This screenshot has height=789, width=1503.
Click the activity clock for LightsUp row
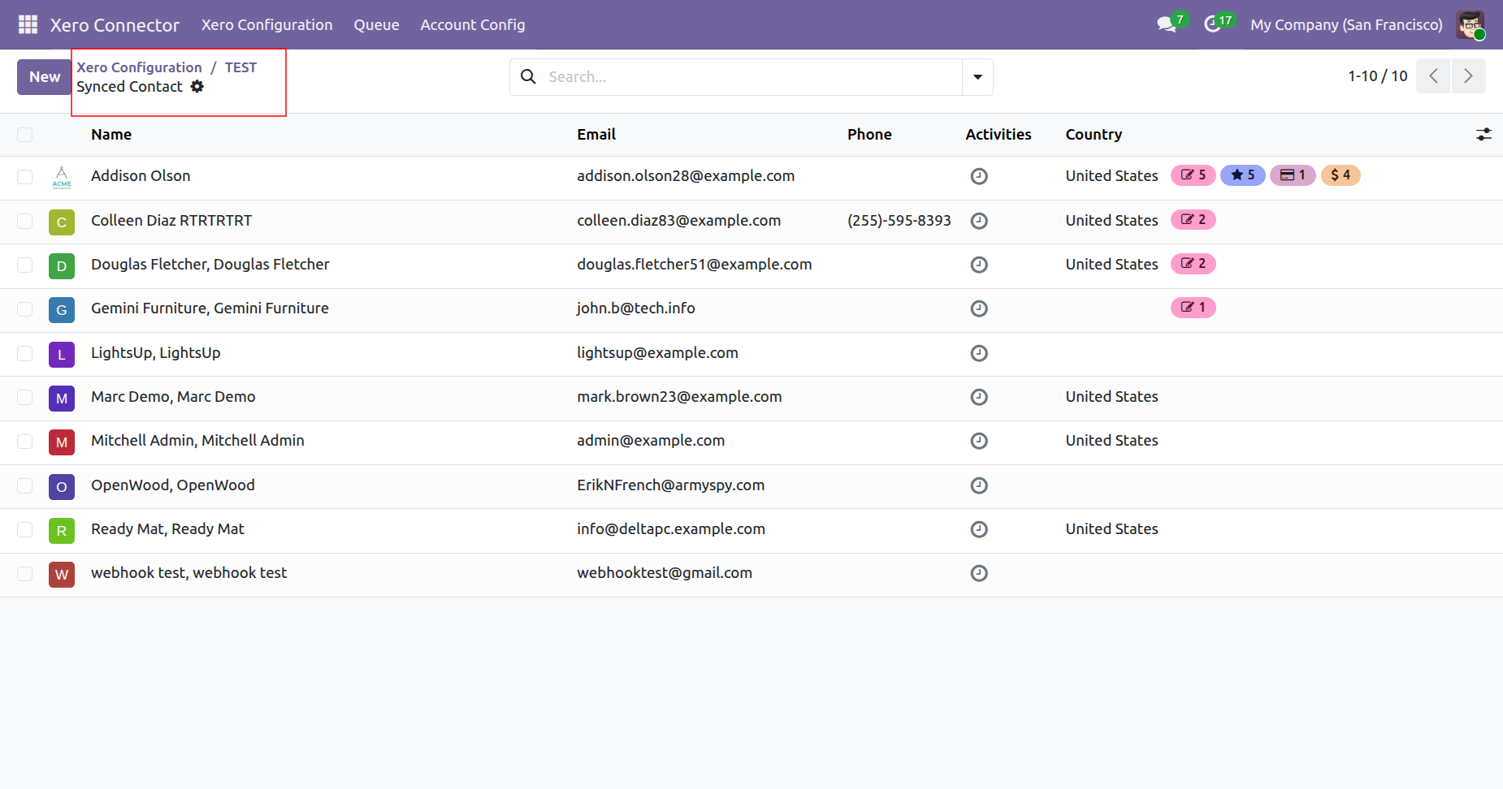click(x=979, y=353)
